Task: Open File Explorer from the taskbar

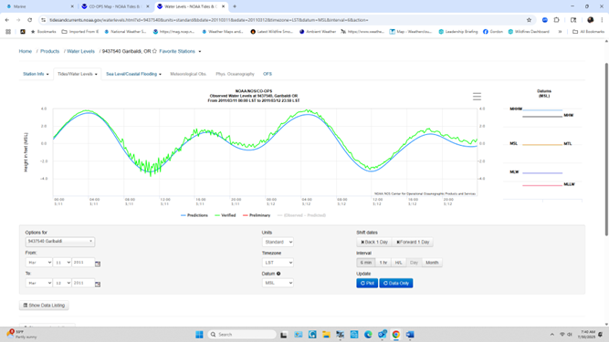Action: (x=326, y=334)
